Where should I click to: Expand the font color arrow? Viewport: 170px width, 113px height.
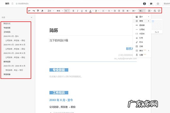(93, 11)
